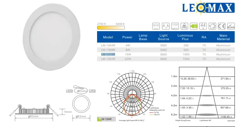Click the RoHS compliance icon
This screenshot has width=243, height=127.
tap(231, 26)
